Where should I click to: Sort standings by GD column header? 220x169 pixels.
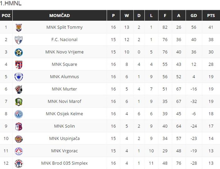(x=194, y=15)
